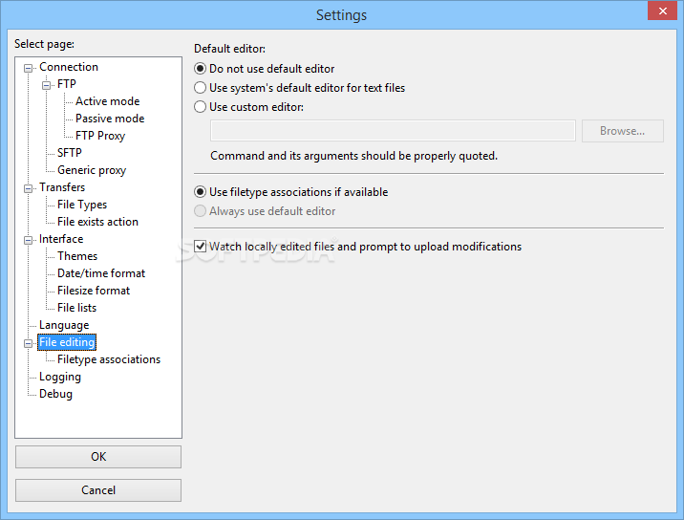Click the custom editor path field

point(393,131)
